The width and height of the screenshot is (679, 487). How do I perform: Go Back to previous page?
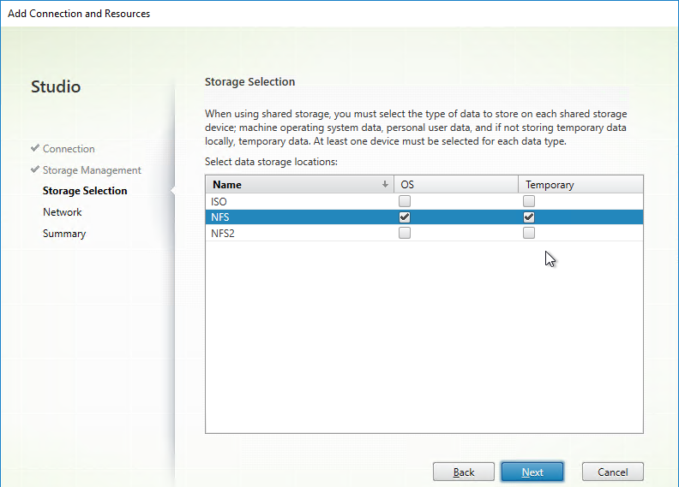click(x=463, y=472)
